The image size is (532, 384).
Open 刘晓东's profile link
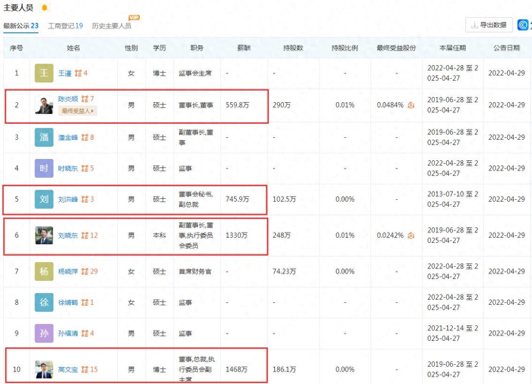click(x=68, y=235)
